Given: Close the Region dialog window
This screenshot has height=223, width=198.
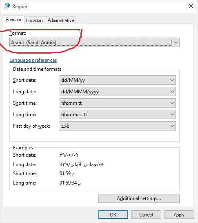Looking at the screenshot, I should pos(191,6).
